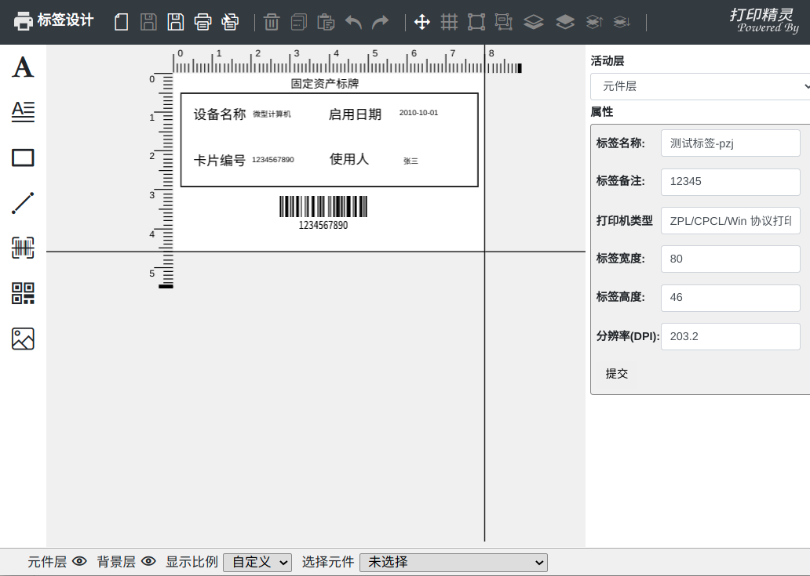Toggle the grid display icon
This screenshot has width=810, height=576.
(x=449, y=22)
